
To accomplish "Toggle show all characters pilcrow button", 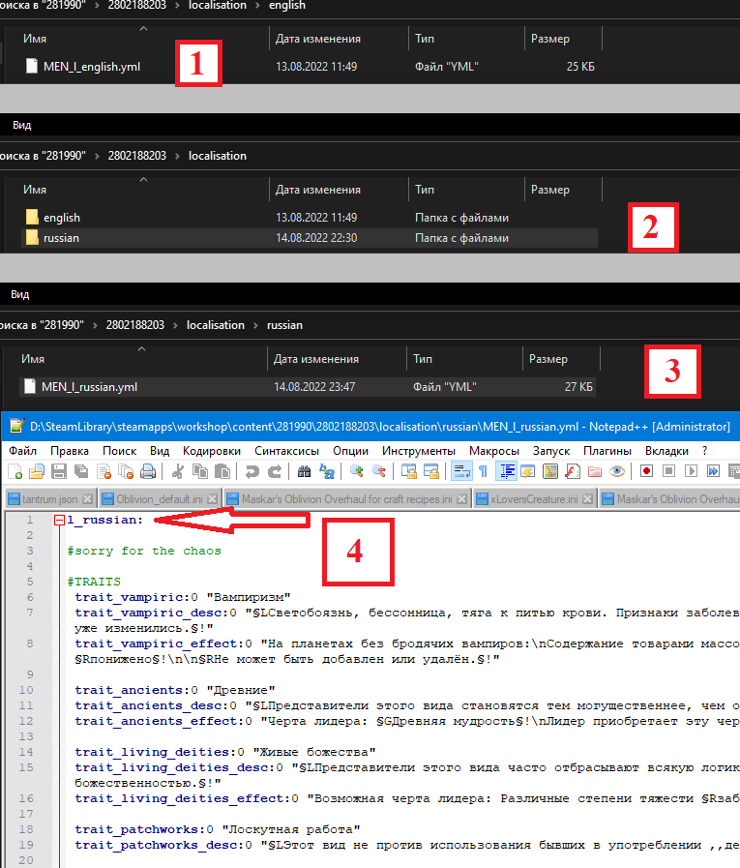I will [x=484, y=471].
